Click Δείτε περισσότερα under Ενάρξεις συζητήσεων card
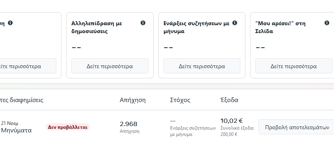The width and height of the screenshot is (334, 143). pos(202,66)
